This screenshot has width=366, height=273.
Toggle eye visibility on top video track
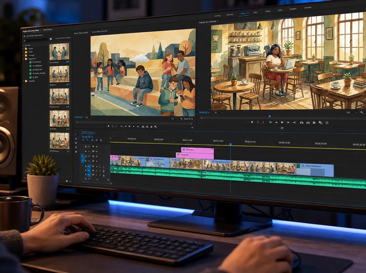pyautogui.click(x=97, y=147)
